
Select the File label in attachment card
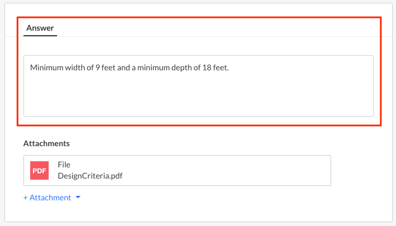(x=64, y=165)
